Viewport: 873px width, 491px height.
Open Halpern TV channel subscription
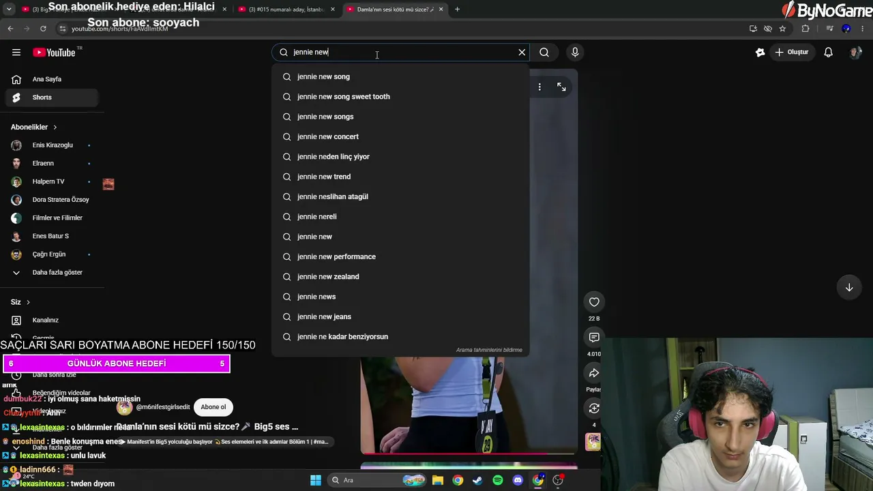[x=53, y=181]
